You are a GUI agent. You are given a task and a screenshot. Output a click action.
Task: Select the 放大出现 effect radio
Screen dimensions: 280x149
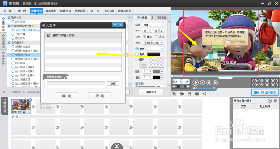(13, 63)
